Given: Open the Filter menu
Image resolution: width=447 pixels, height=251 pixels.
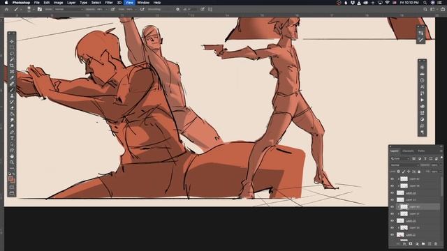Looking at the screenshot, I should [x=109, y=3].
